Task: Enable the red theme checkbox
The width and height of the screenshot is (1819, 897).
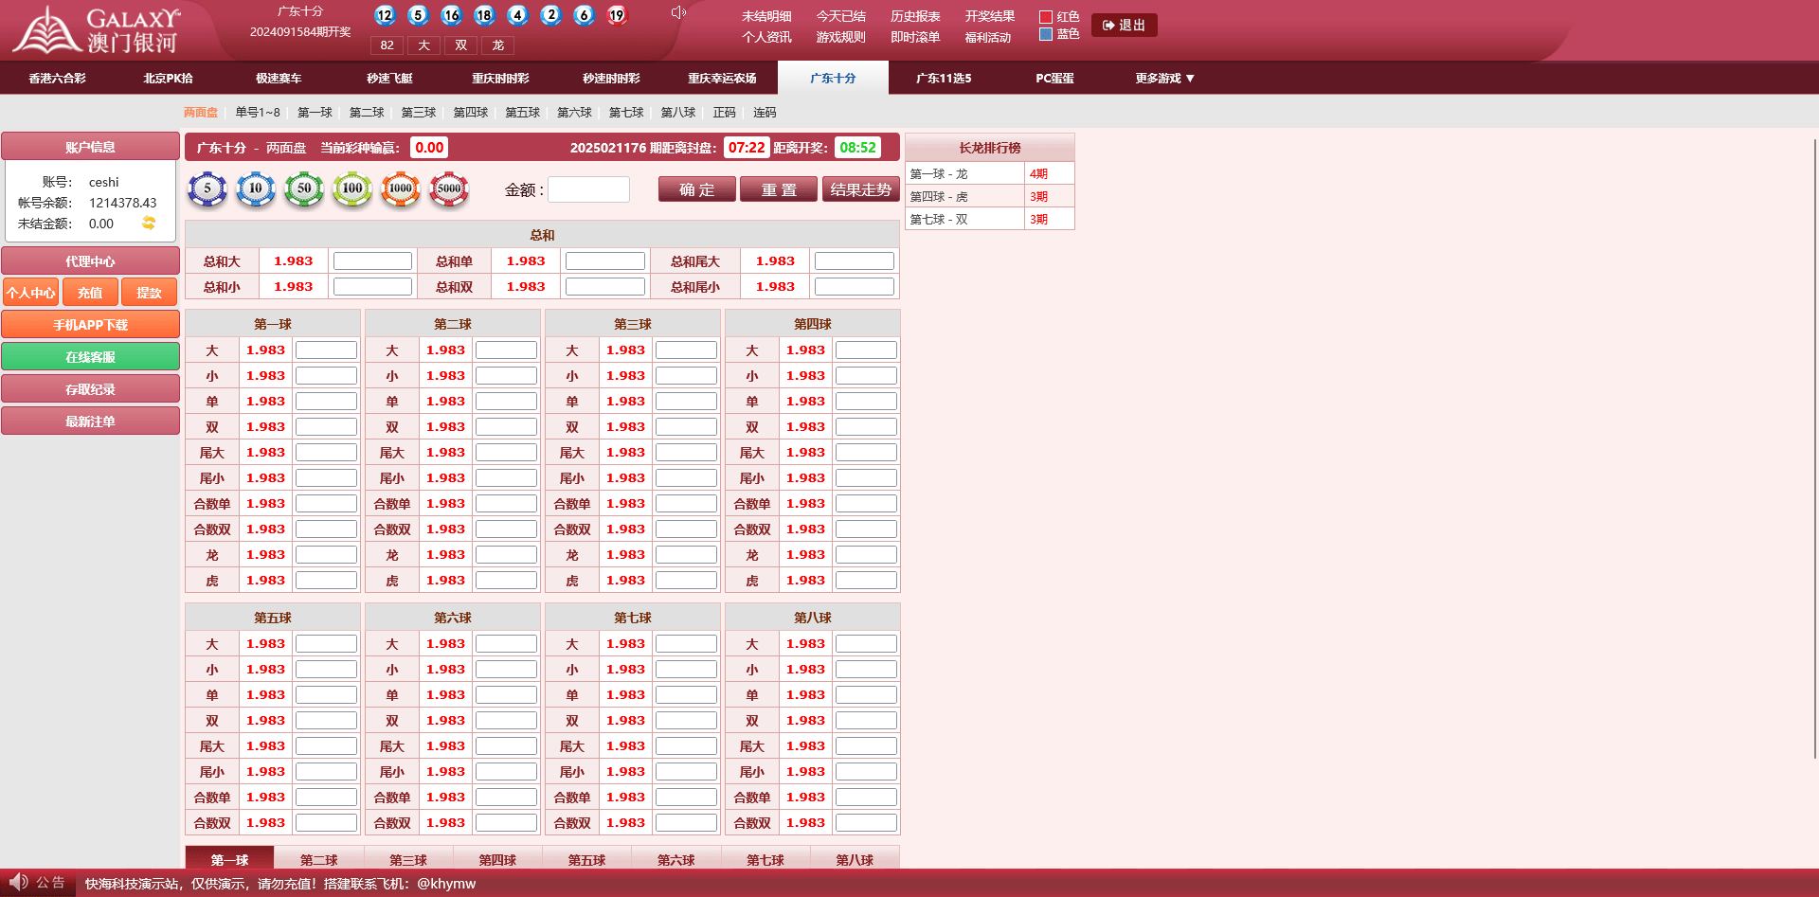Action: point(1046,17)
